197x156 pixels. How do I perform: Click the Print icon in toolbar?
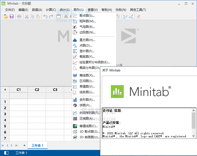pyautogui.click(x=19, y=16)
